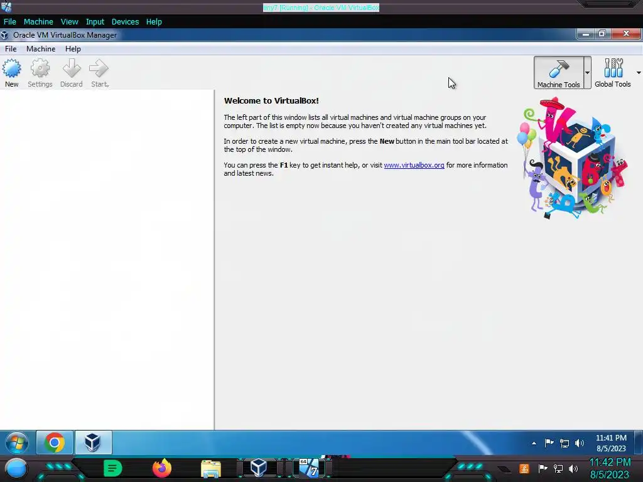Screen dimensions: 643x482
Task: Close the VirtualBox Manager window
Action: 626,34
